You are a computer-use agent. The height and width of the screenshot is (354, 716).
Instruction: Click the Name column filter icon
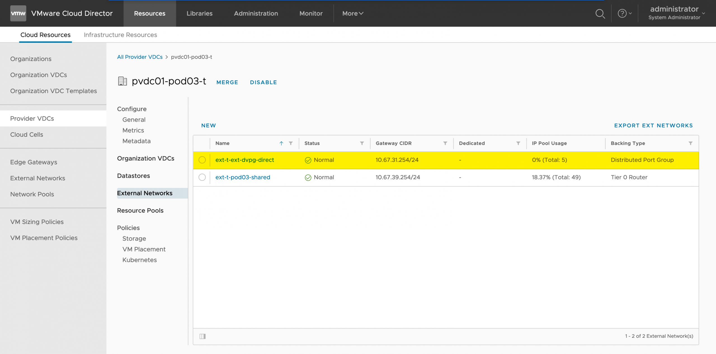[291, 143]
